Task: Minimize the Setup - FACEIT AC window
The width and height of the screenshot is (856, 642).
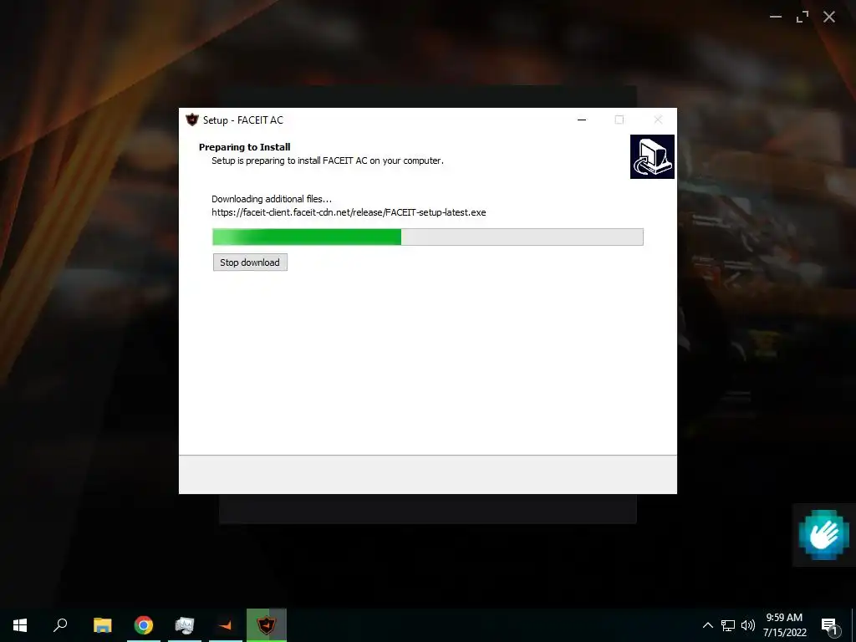Action: [582, 120]
